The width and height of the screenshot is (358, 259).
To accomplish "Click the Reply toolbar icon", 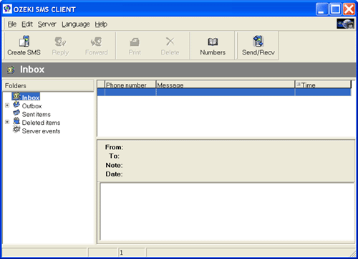I will pyautogui.click(x=60, y=42).
